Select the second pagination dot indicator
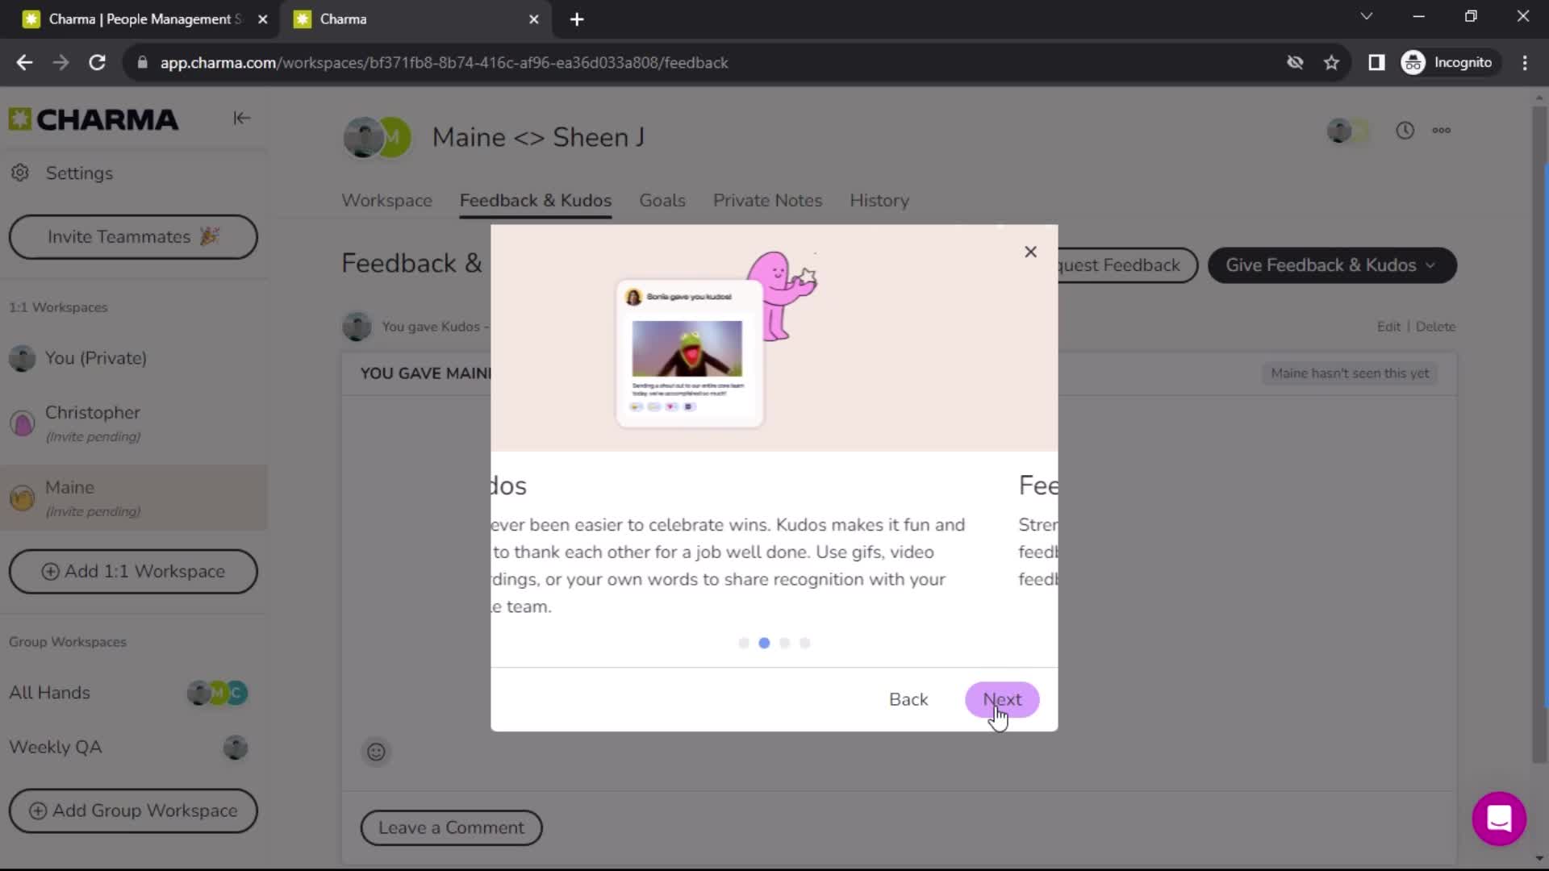The image size is (1549, 871). (x=764, y=642)
